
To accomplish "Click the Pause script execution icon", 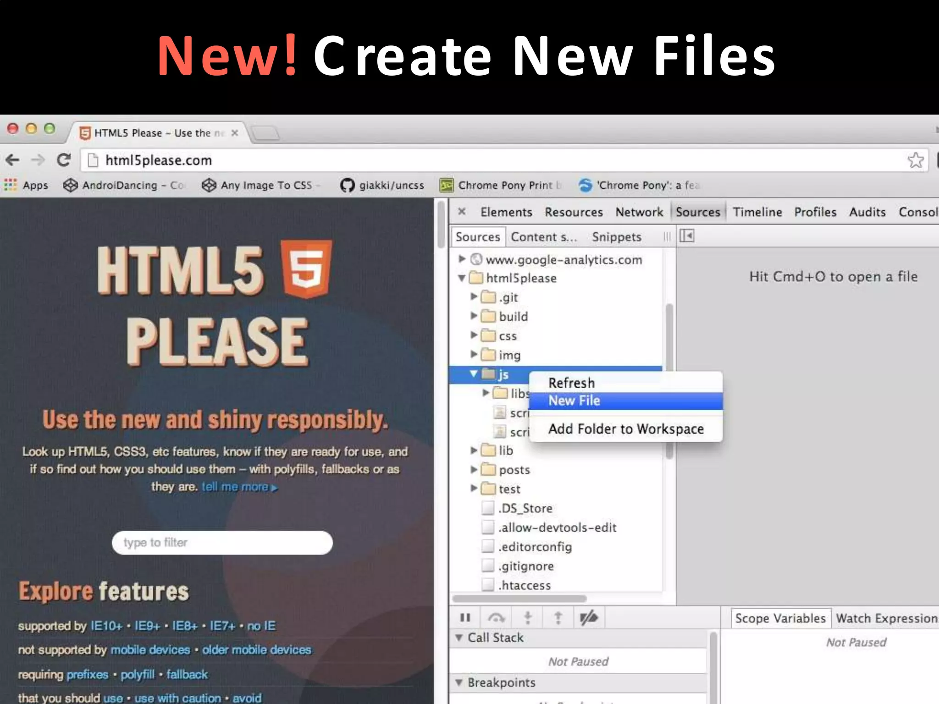I will pyautogui.click(x=465, y=618).
